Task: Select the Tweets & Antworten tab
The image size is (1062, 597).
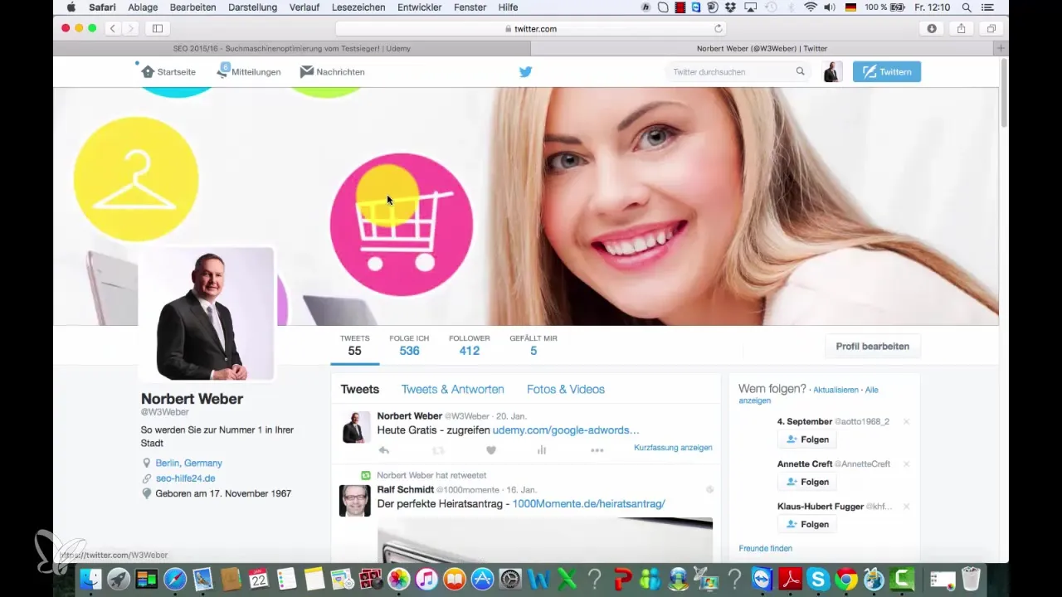Action: tap(452, 389)
